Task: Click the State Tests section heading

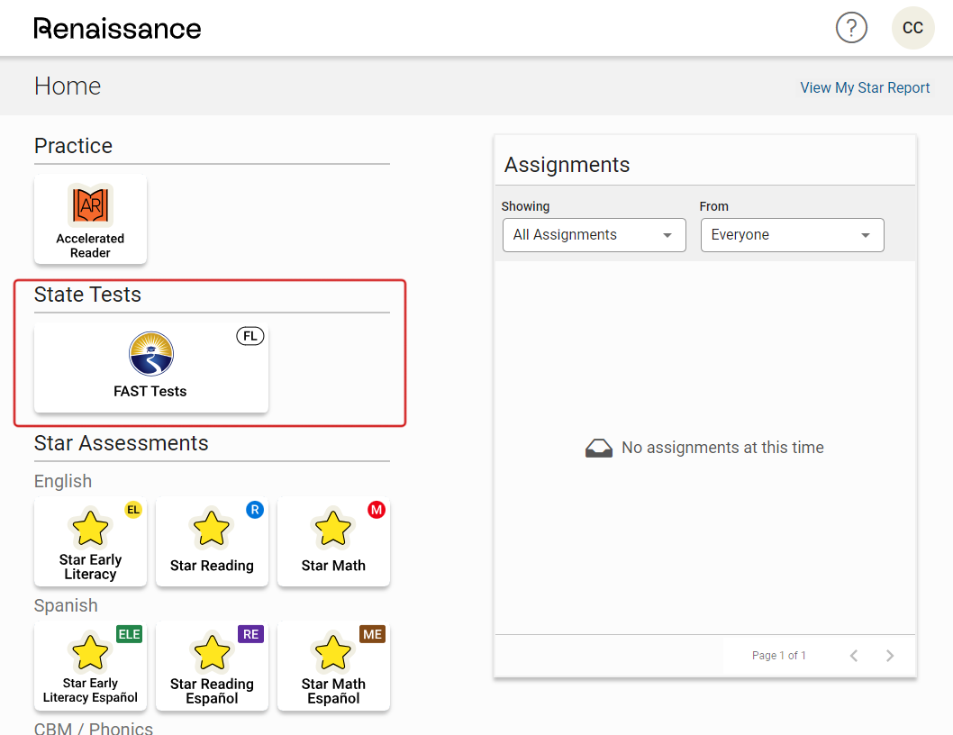Action: 87,295
